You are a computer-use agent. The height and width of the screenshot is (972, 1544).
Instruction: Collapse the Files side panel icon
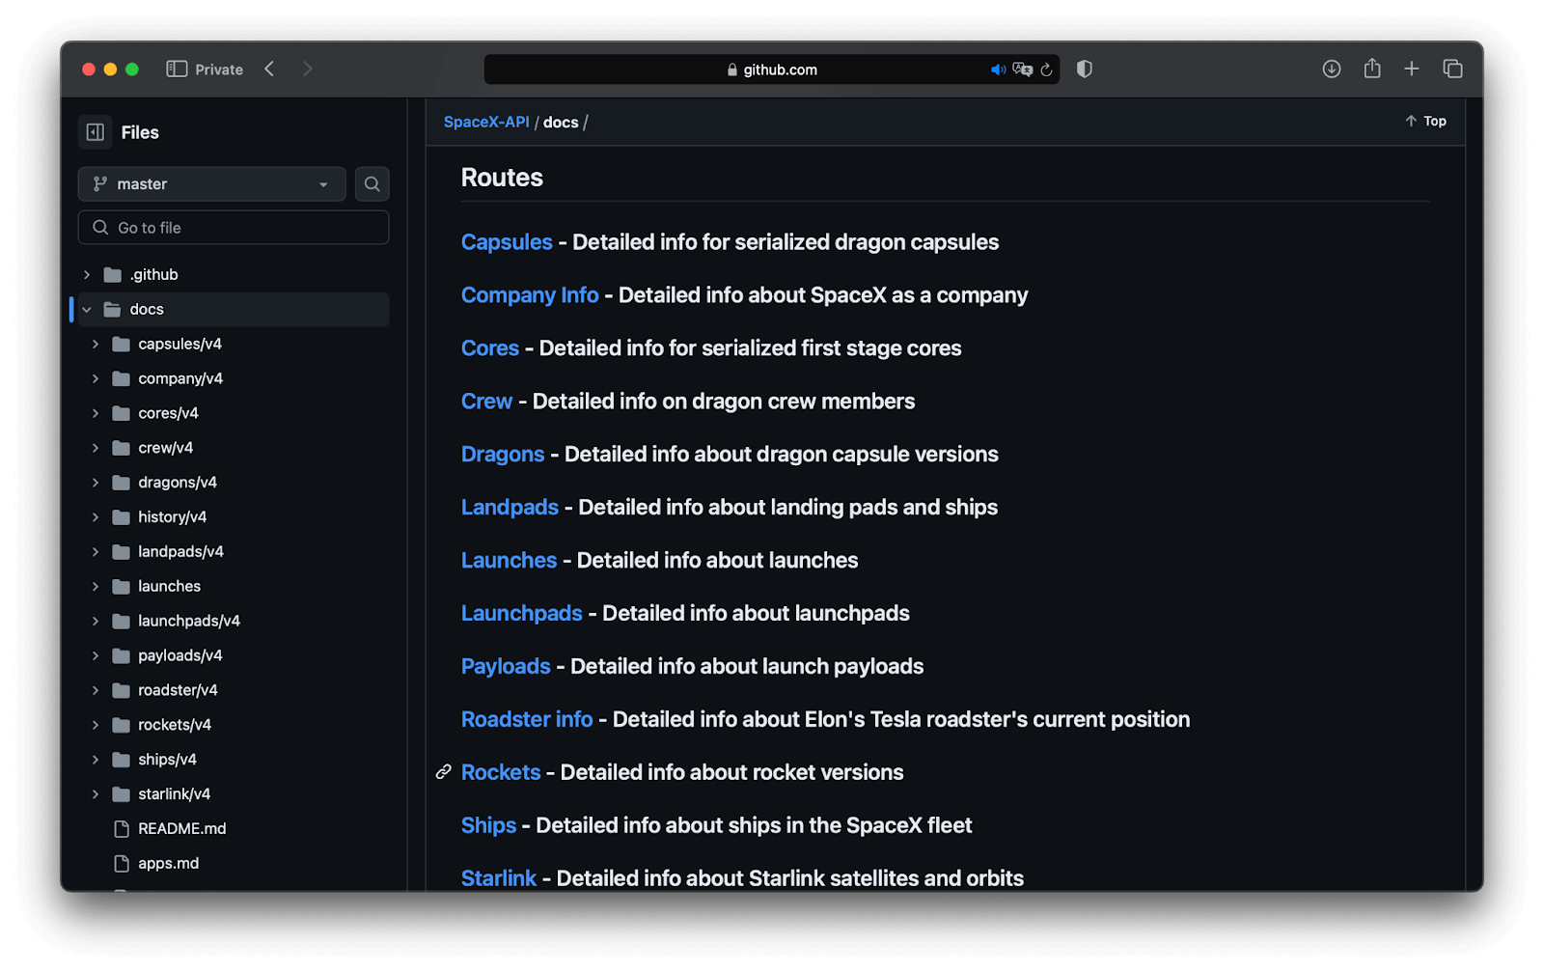[x=95, y=132]
